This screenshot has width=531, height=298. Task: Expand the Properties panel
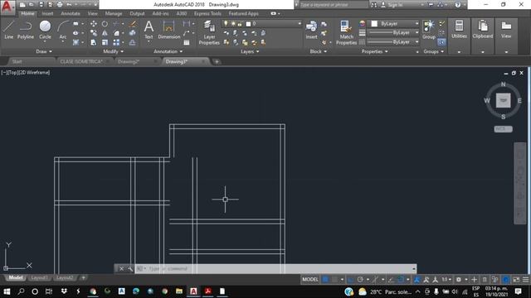tap(374, 51)
